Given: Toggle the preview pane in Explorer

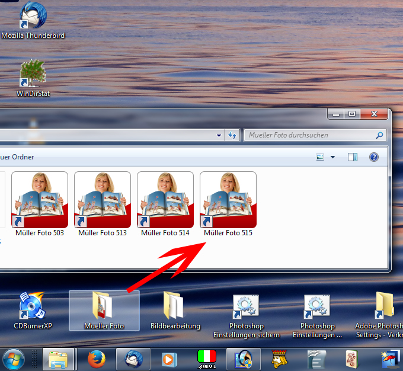Looking at the screenshot, I should tap(353, 157).
